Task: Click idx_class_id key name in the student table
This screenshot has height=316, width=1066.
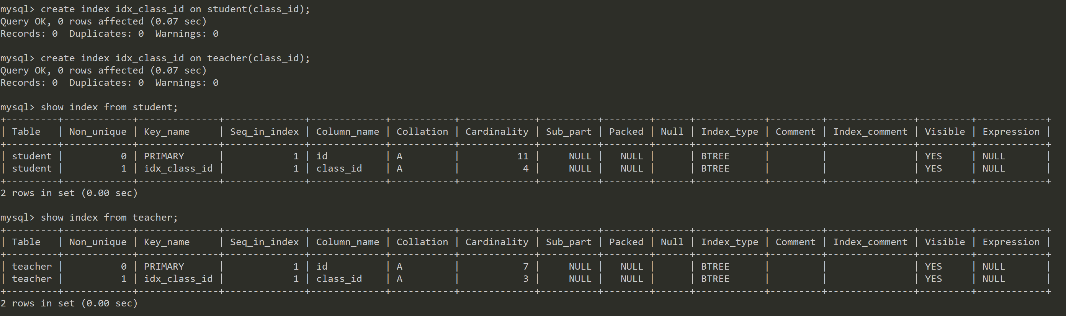Action: [x=178, y=169]
